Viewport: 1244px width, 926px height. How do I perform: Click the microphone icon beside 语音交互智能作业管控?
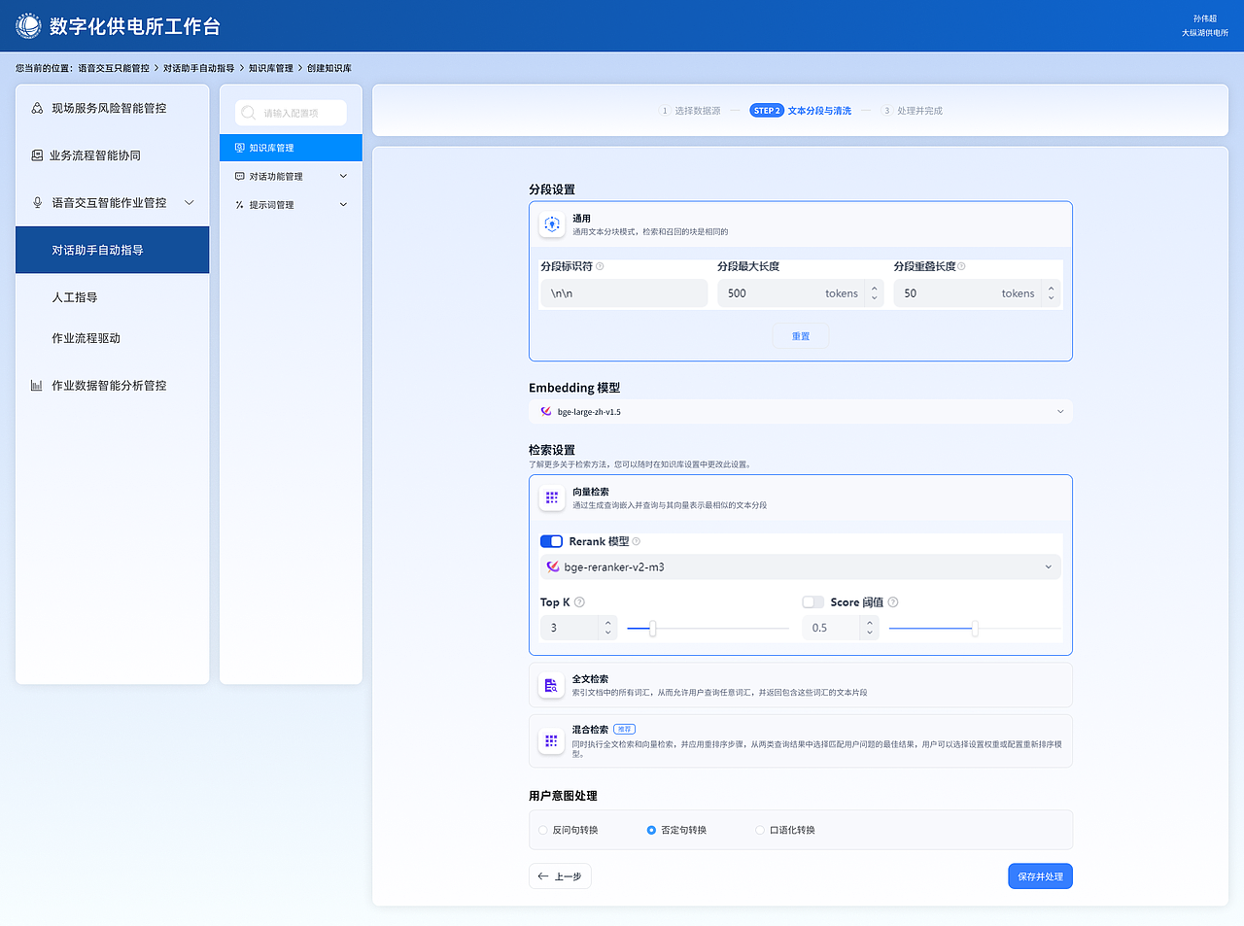37,203
